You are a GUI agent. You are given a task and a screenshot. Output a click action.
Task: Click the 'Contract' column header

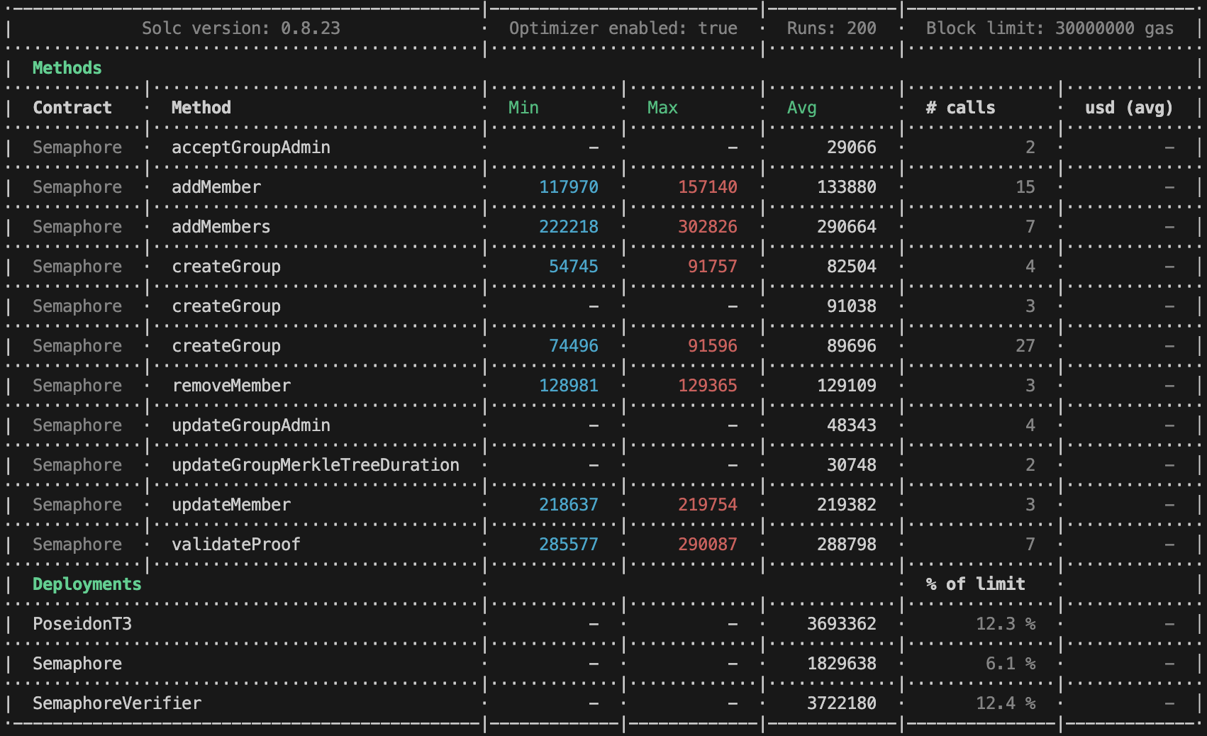72,108
